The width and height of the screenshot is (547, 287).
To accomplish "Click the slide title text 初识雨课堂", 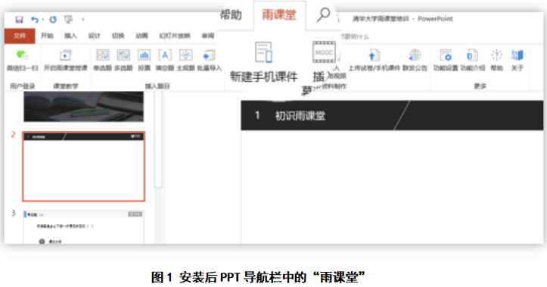I will point(300,116).
